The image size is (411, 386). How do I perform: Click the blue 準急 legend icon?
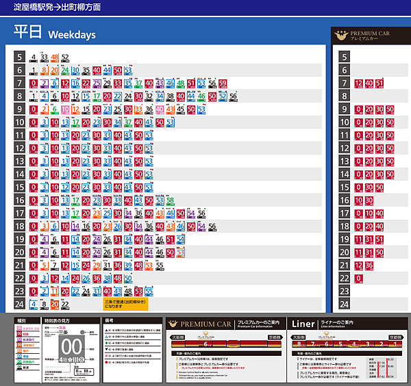click(19, 357)
